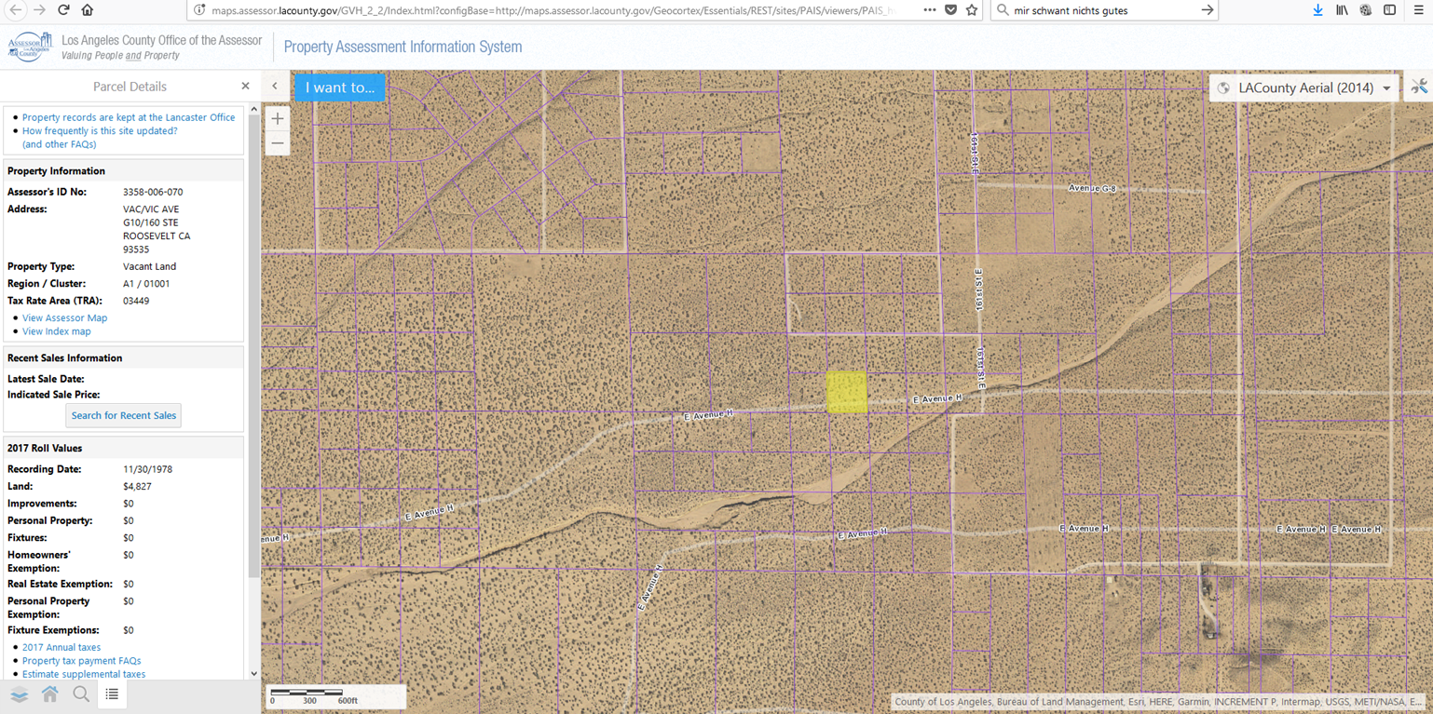
Task: Click the Property Information section header
Action: coord(124,171)
